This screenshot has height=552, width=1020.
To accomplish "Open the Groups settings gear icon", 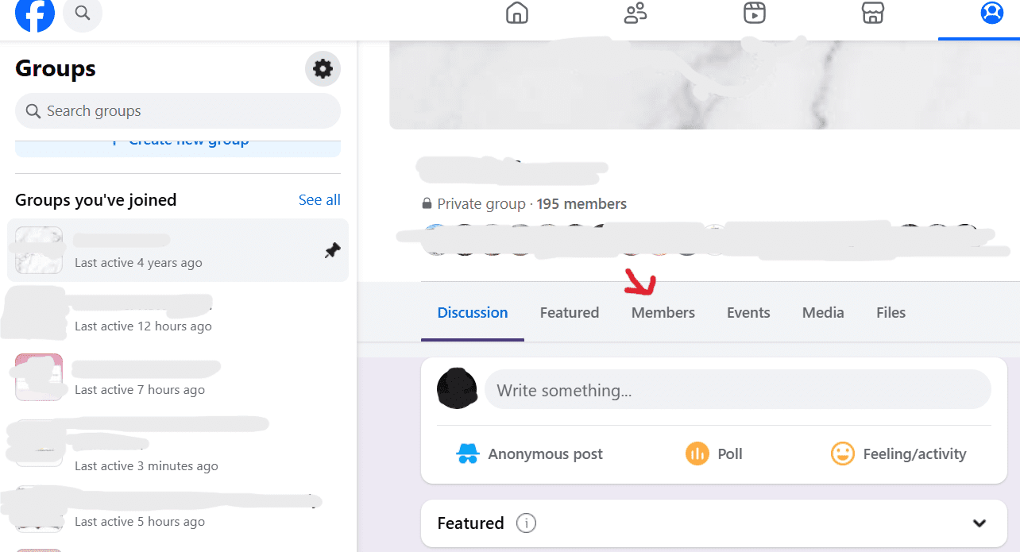I will (322, 69).
